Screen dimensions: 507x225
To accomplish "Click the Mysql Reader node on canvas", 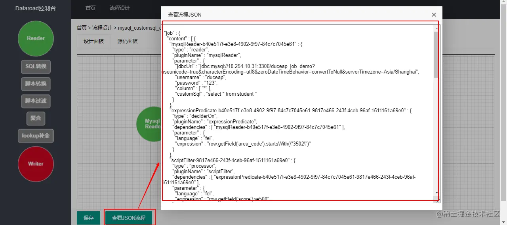I will (152, 124).
